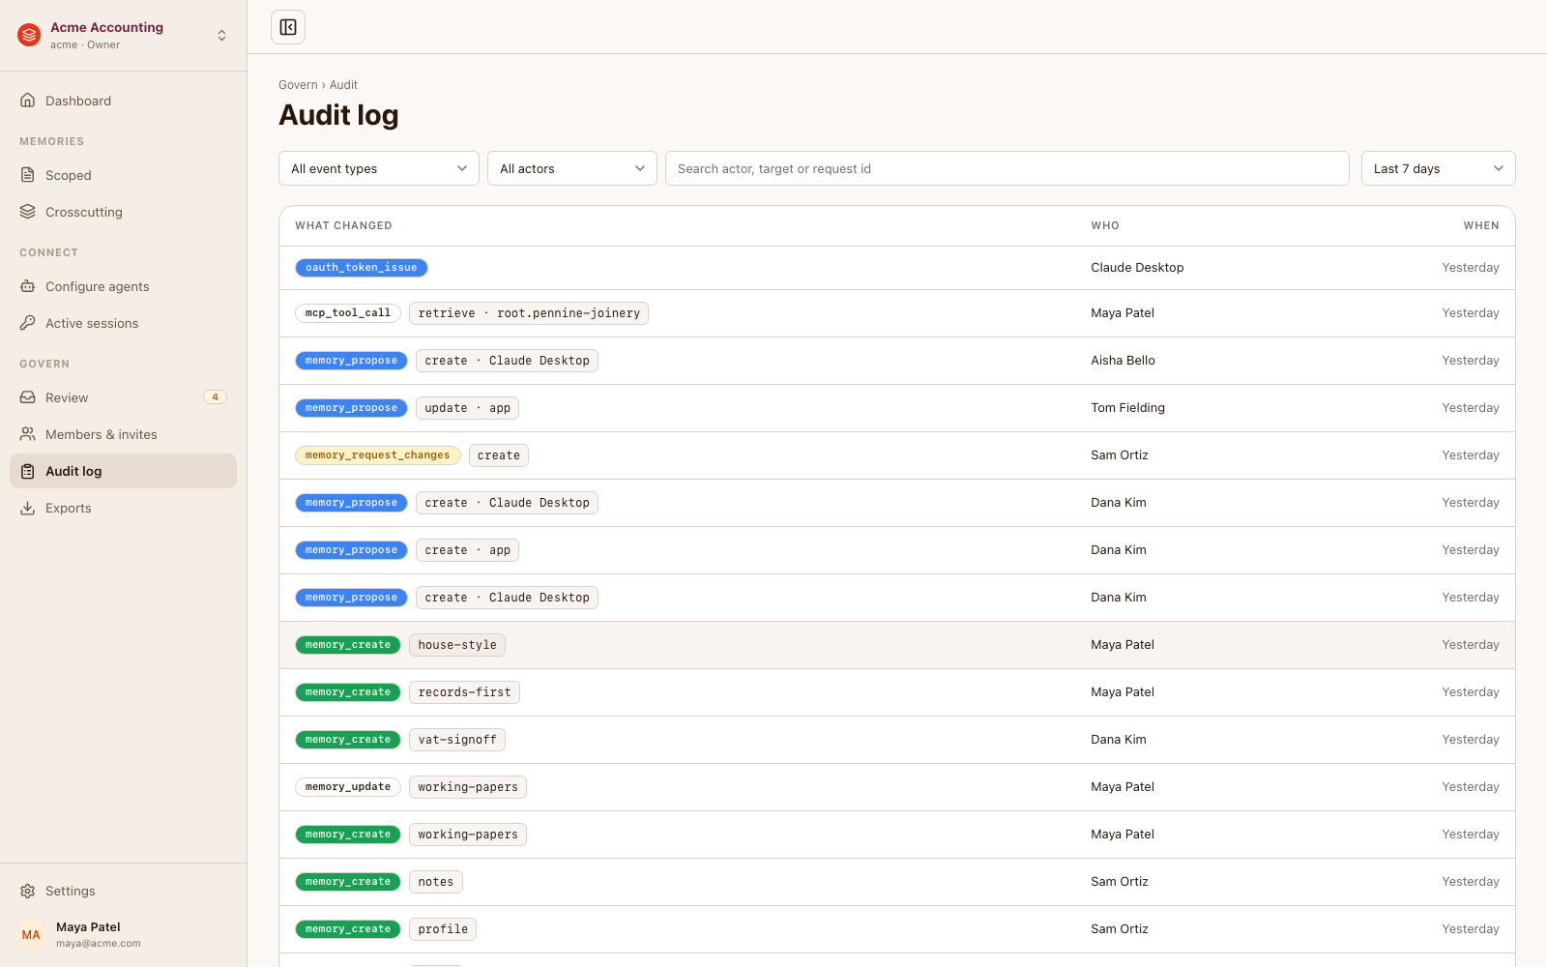This screenshot has height=967, width=1547.
Task: Click the create · app tag in Dana Kim row
Action: click(467, 550)
